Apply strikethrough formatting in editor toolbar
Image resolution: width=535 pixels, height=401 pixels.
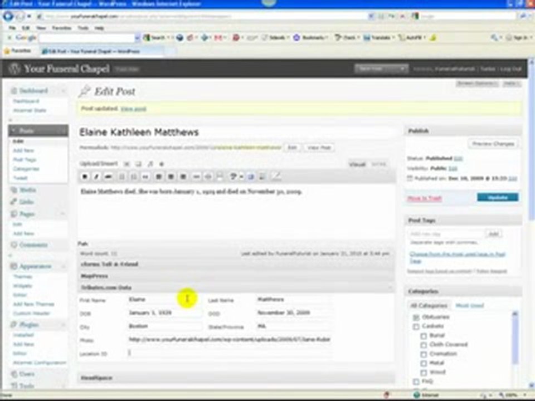click(x=109, y=177)
